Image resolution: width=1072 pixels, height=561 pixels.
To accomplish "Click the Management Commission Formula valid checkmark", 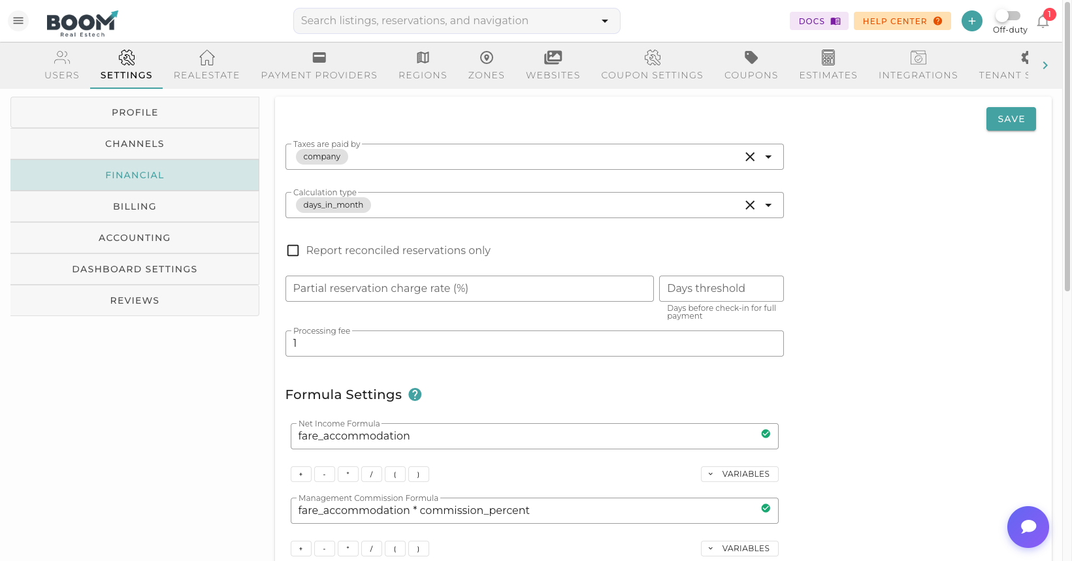I will (766, 508).
